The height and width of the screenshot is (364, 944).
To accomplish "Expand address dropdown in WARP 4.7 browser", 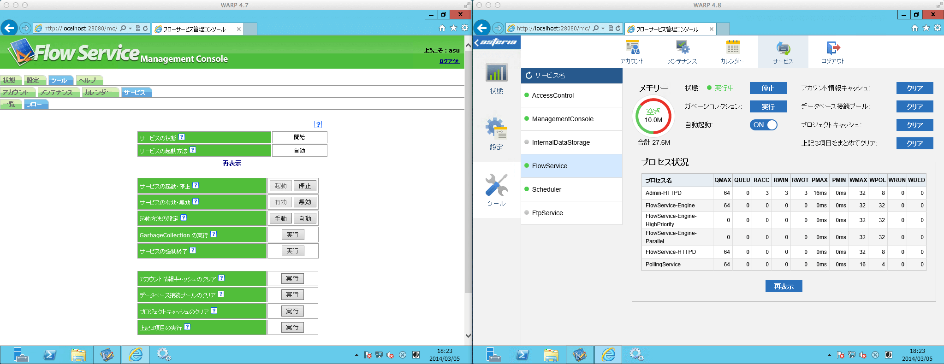I will click(131, 28).
